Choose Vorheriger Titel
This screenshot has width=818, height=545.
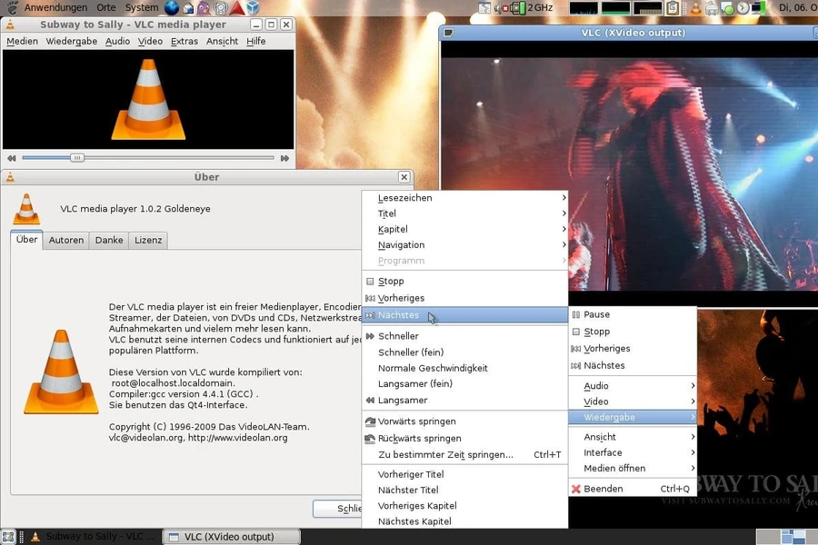click(464, 474)
